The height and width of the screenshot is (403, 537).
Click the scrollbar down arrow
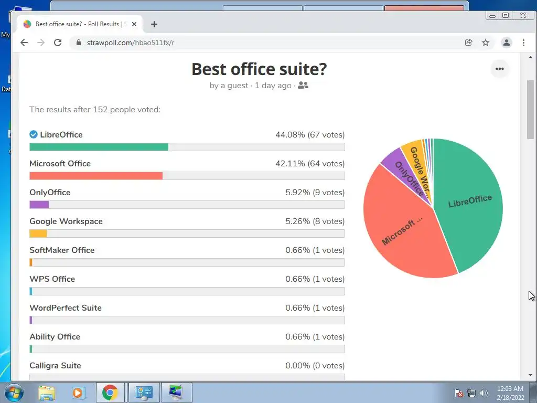tap(531, 375)
